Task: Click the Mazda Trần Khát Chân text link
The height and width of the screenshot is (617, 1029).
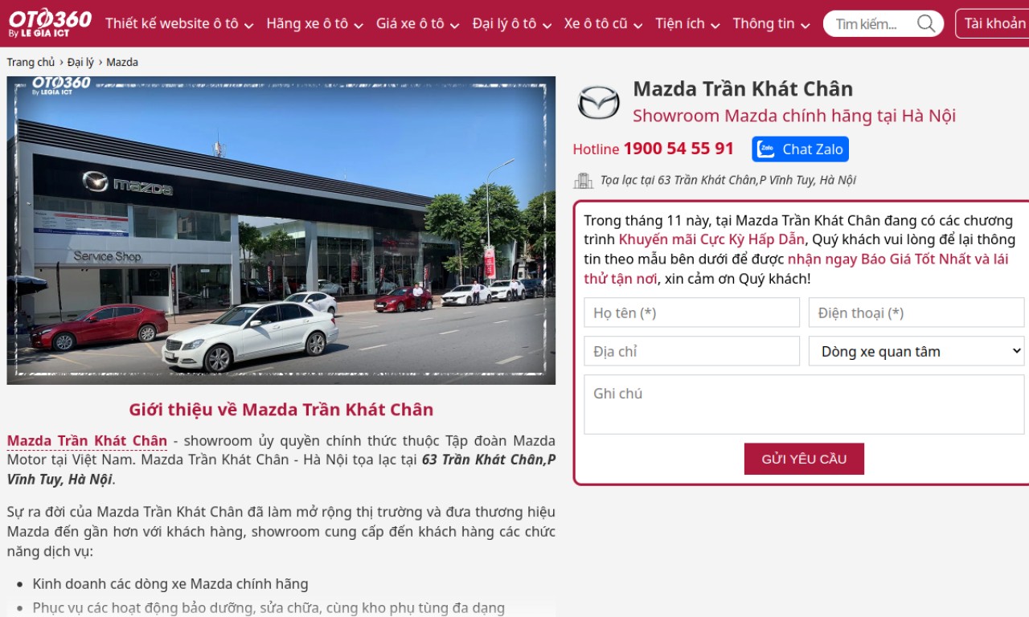Action: pos(87,440)
